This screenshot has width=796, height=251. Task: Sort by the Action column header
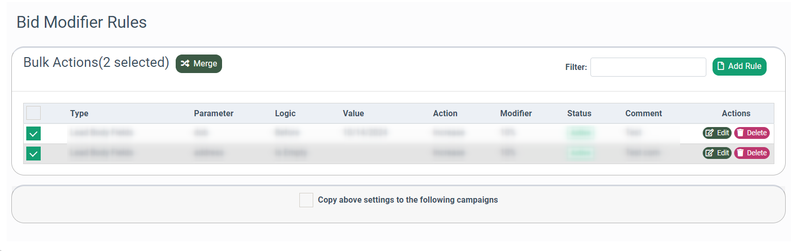[445, 113]
